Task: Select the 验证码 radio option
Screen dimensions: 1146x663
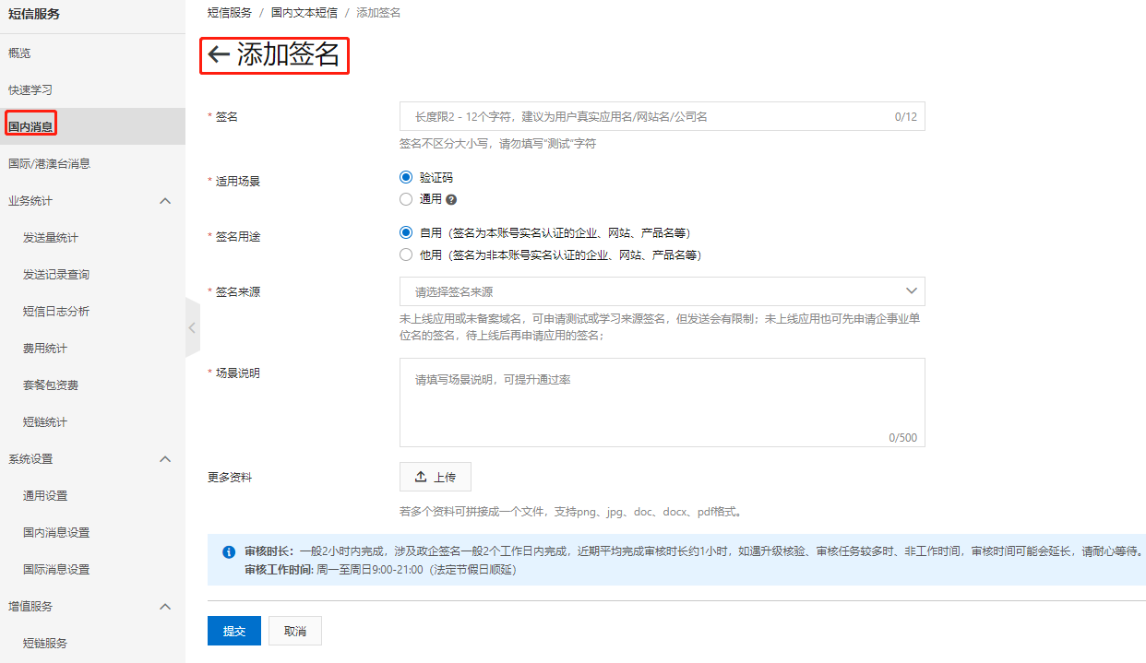Action: (x=406, y=178)
